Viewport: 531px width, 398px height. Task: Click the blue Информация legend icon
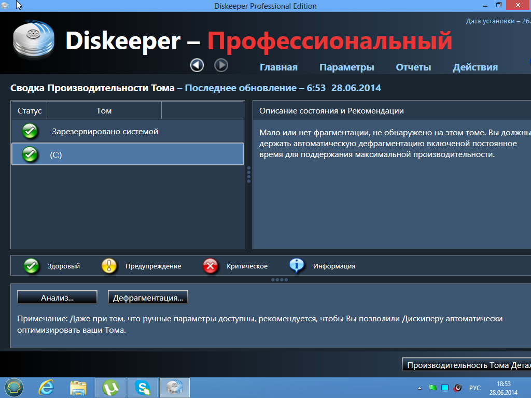pos(297,266)
